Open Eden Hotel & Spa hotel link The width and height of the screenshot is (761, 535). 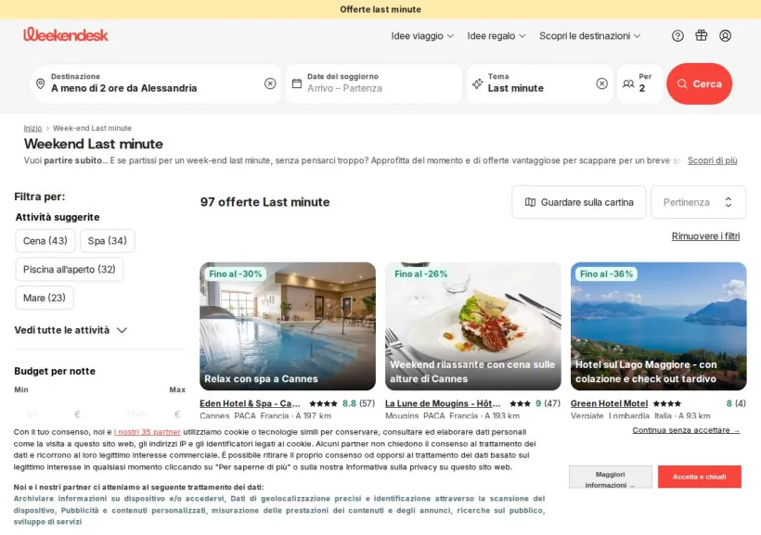(x=250, y=403)
